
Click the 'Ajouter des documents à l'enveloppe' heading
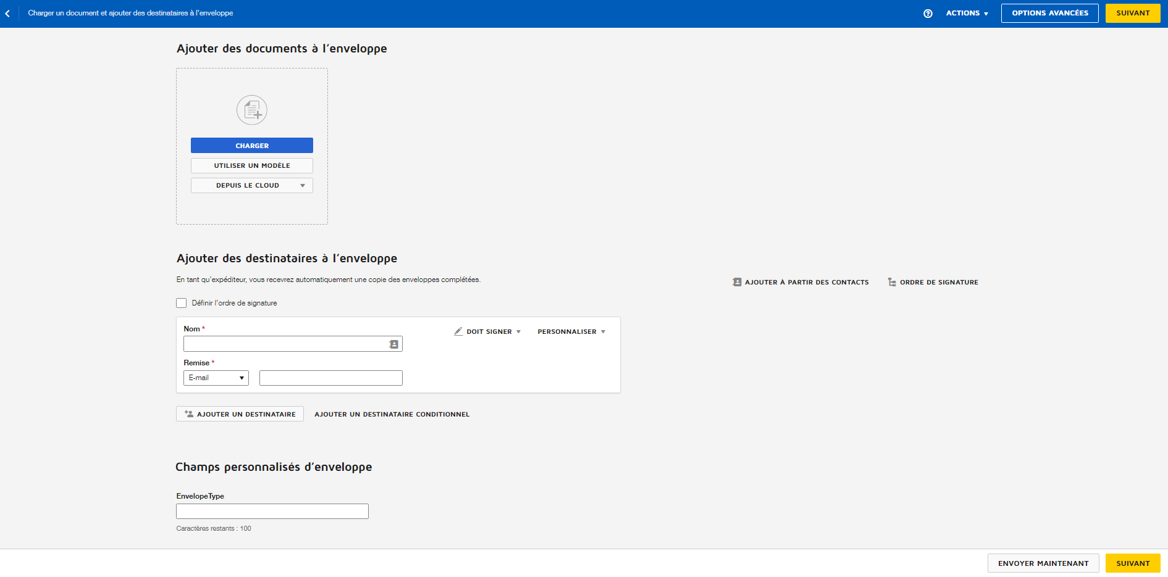point(282,49)
